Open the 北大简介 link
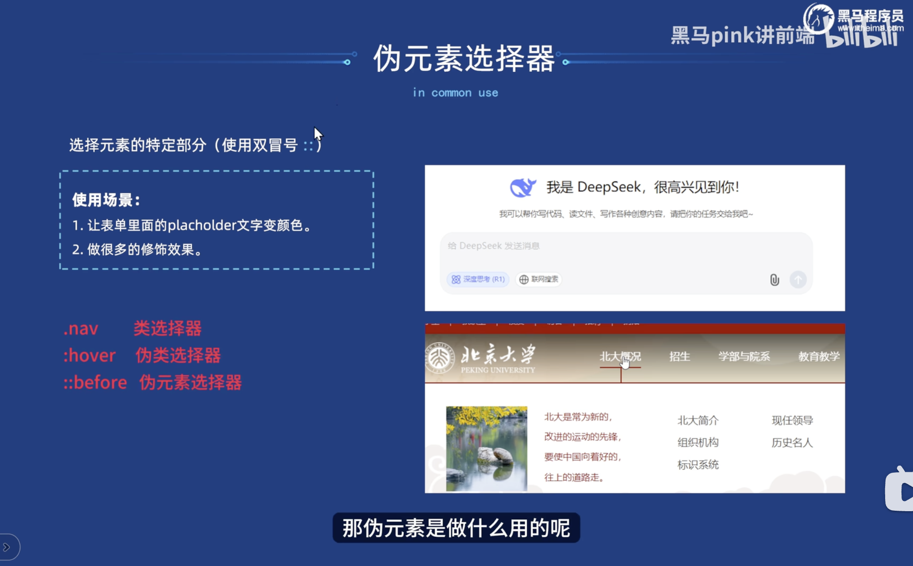The image size is (913, 566). [698, 420]
